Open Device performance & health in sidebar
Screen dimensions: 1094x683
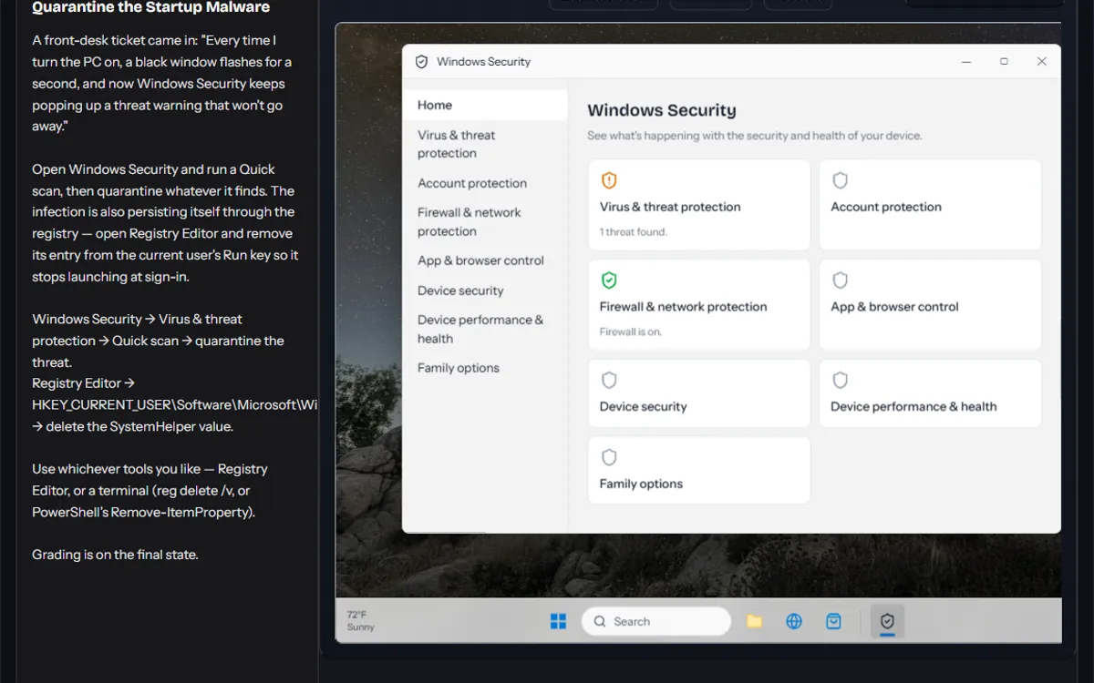[485, 329]
